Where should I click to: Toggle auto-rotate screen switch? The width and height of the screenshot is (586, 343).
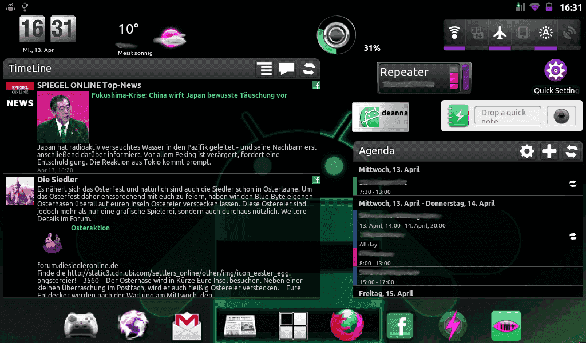point(523,35)
